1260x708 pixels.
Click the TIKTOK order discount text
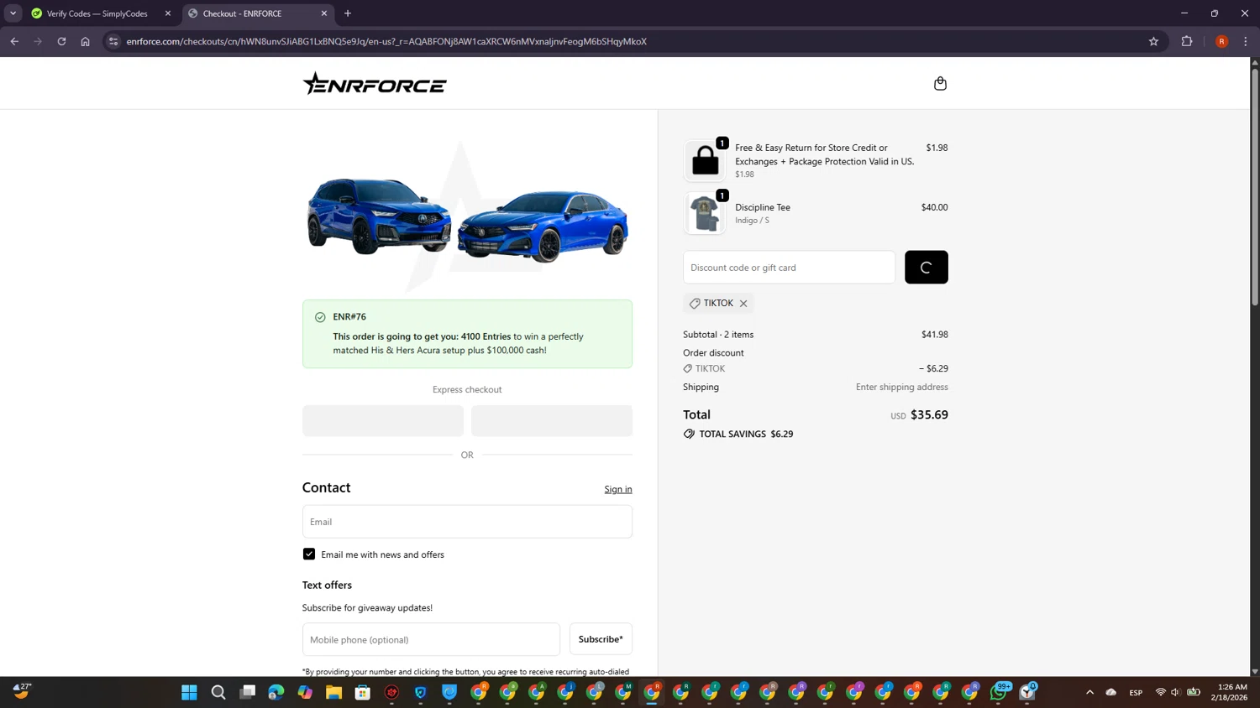[710, 368]
